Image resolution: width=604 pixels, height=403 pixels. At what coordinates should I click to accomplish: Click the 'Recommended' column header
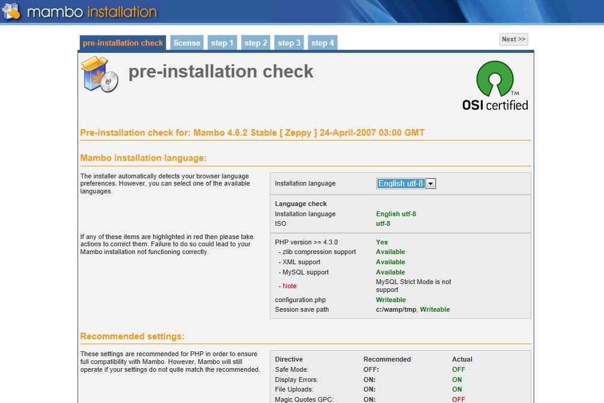pyautogui.click(x=387, y=359)
